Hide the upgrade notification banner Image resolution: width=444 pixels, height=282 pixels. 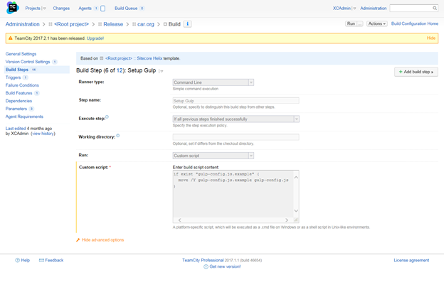pos(431,38)
